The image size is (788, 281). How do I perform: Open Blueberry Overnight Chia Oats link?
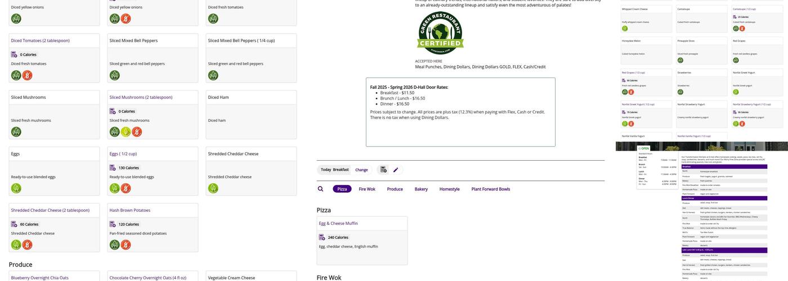(x=40, y=278)
